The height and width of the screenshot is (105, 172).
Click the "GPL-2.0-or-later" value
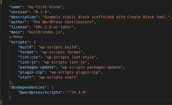(54, 27)
